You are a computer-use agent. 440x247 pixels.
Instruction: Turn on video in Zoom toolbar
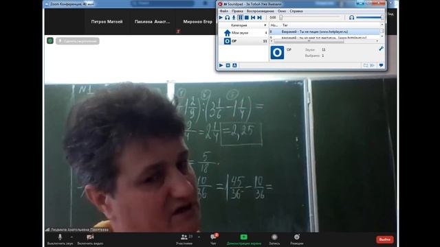click(x=90, y=239)
